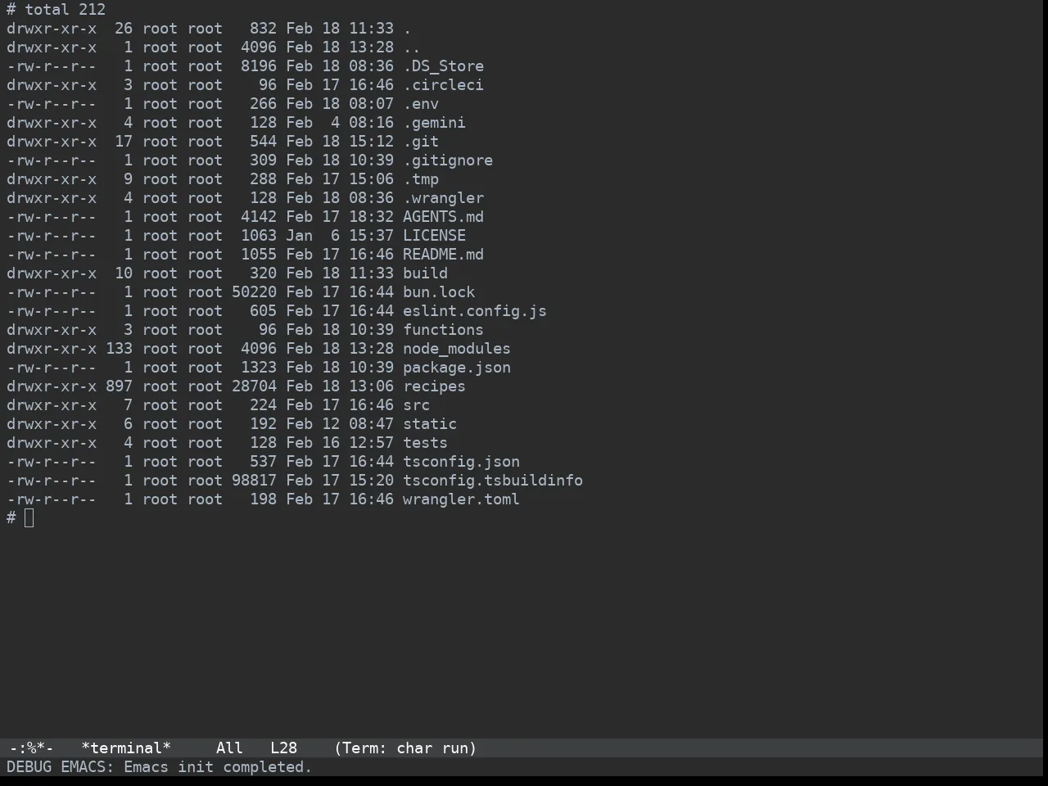1048x786 pixels.
Task: Click the tests directory name
Action: 425,443
